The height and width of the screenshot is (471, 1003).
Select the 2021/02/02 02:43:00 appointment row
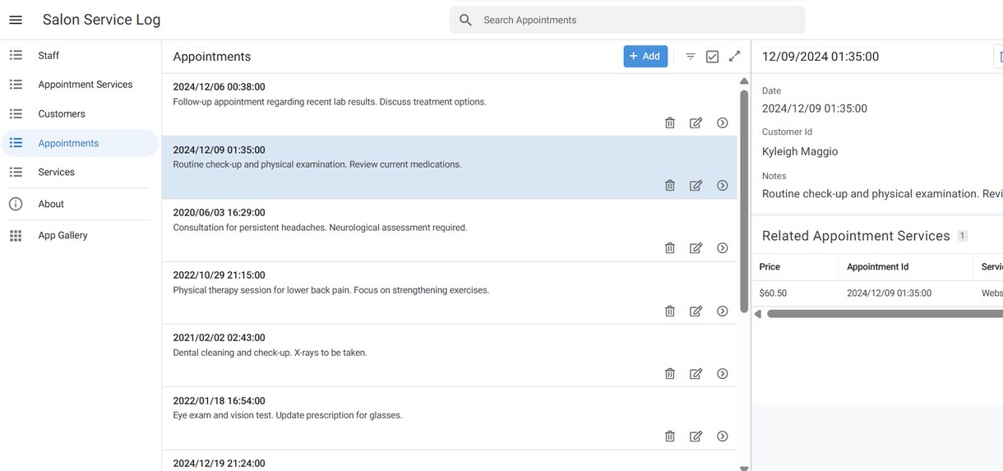tap(449, 355)
